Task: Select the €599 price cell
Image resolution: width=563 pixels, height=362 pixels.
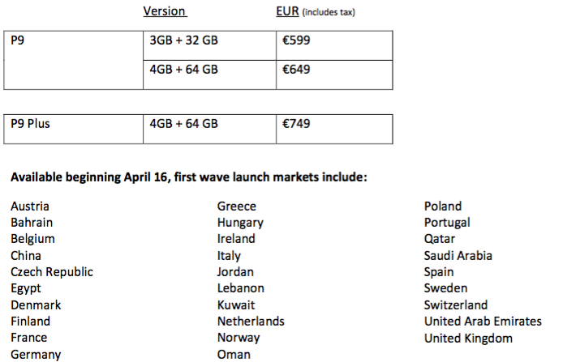Action: [296, 39]
